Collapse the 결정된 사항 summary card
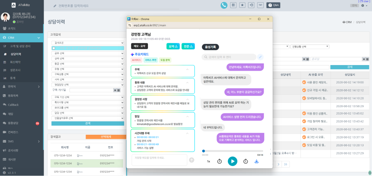The height and width of the screenshot is (176, 372). pyautogui.click(x=187, y=99)
